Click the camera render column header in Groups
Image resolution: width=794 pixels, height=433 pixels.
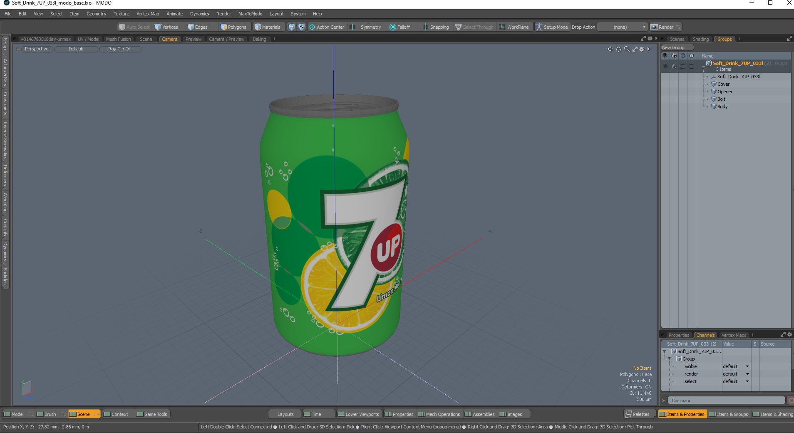[674, 55]
